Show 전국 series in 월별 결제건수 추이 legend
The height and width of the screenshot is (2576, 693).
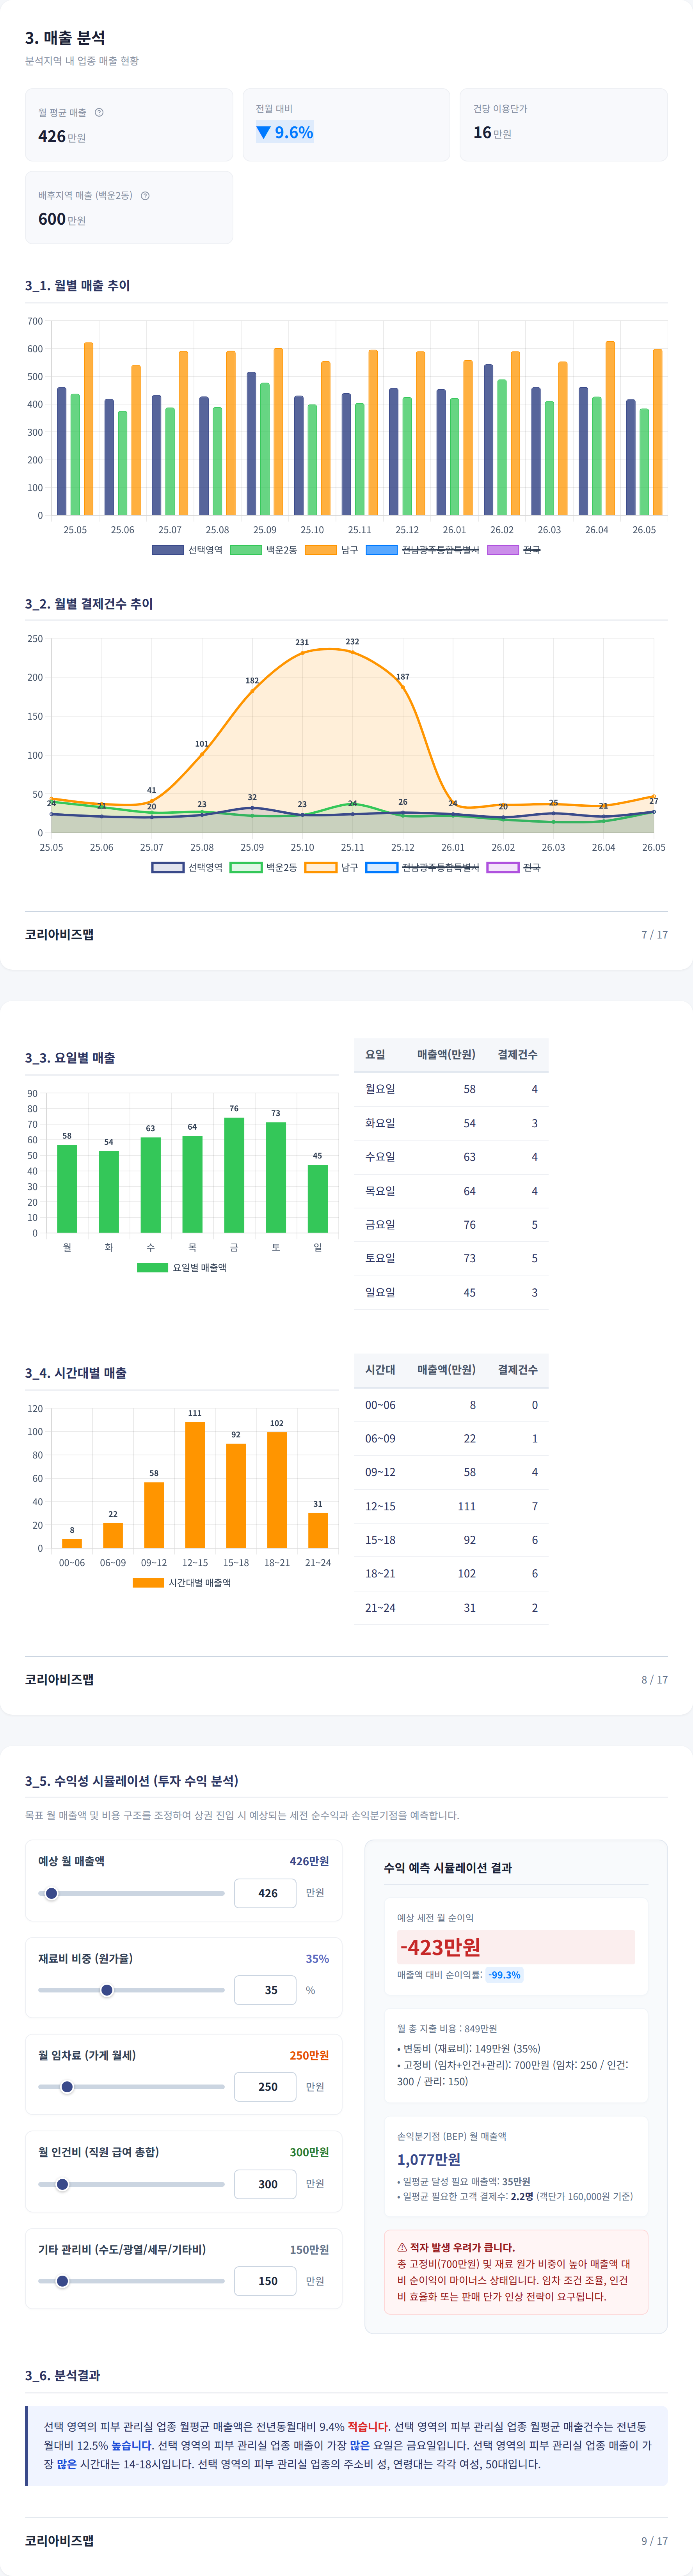point(514,867)
